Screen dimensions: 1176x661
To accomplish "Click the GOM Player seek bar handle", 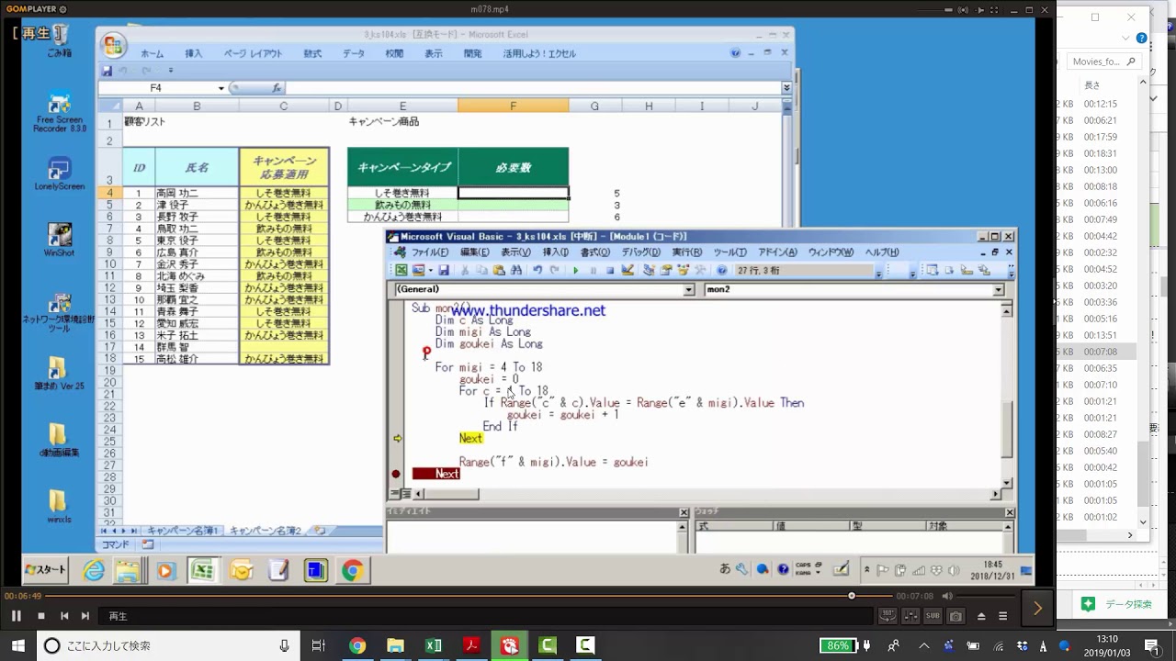I will [x=852, y=596].
